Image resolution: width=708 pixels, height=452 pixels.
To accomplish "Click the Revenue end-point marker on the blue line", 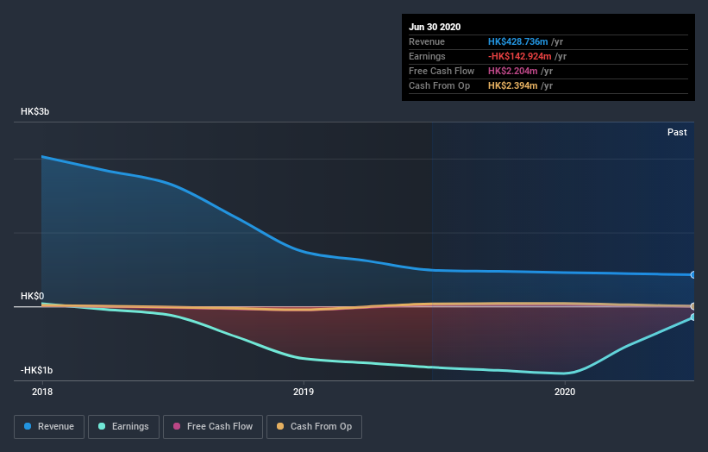I will point(693,274).
